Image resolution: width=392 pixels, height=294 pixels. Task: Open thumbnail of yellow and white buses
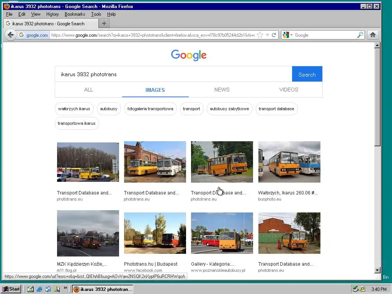pos(155,162)
